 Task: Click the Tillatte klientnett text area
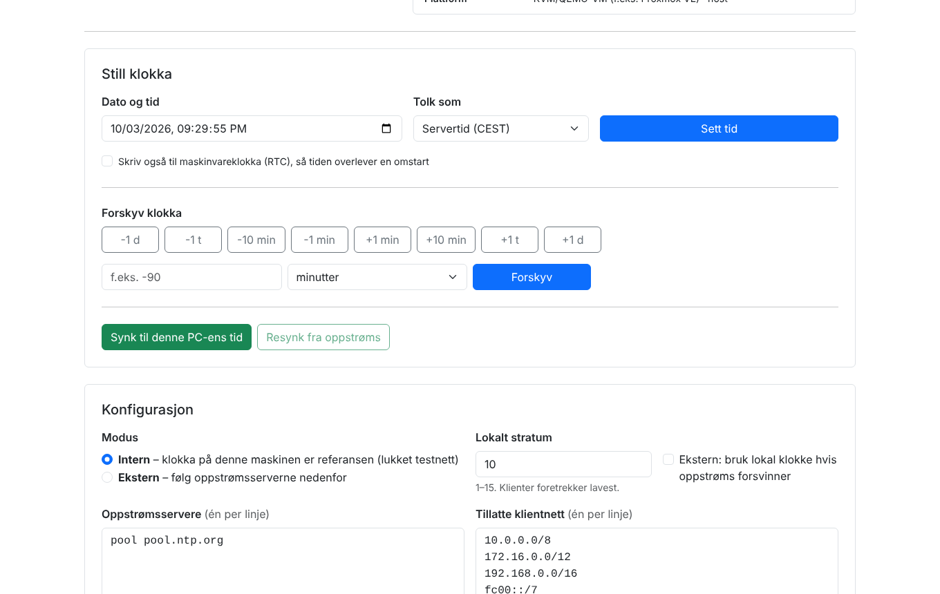[657, 561]
